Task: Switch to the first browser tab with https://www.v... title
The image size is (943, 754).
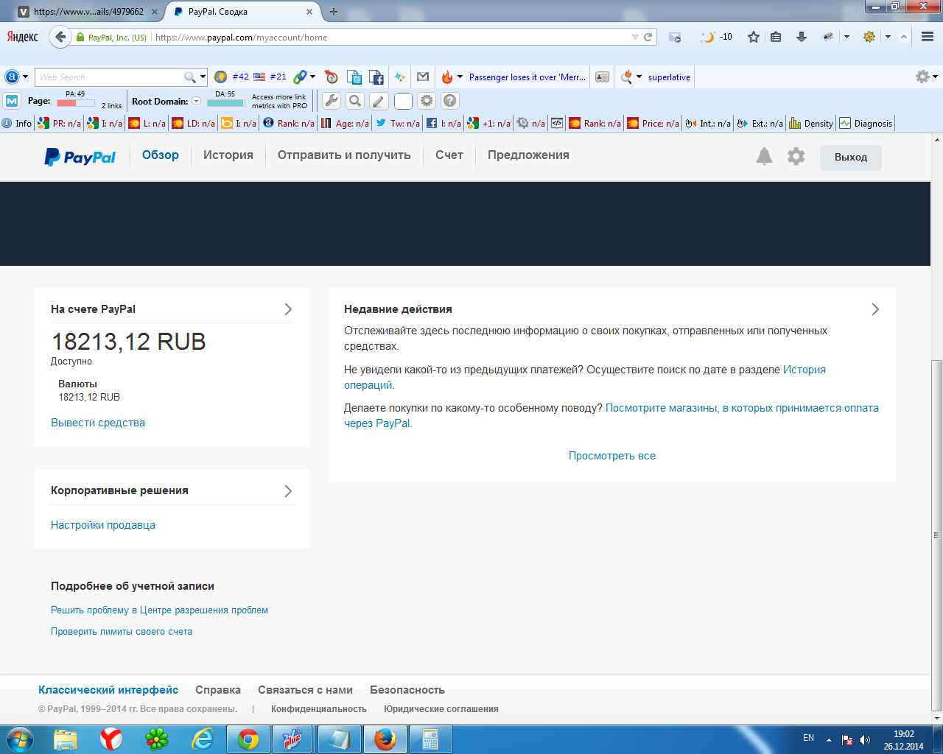Action: click(88, 12)
